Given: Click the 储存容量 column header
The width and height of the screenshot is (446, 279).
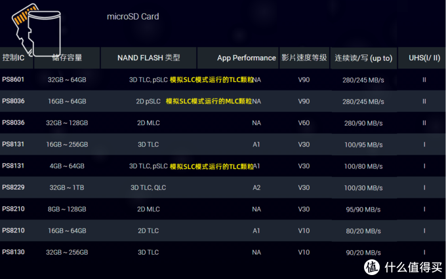Looking at the screenshot, I should tap(67, 58).
